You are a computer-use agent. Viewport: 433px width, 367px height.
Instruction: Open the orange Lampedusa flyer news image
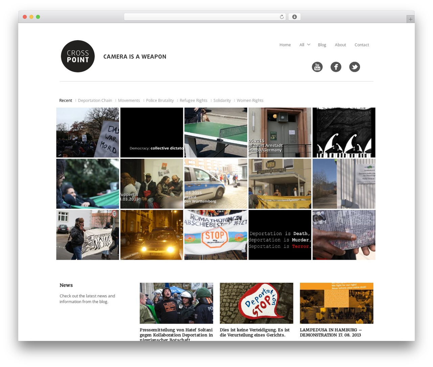(x=337, y=303)
